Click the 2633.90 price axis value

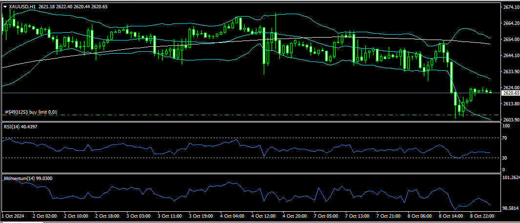click(x=510, y=72)
